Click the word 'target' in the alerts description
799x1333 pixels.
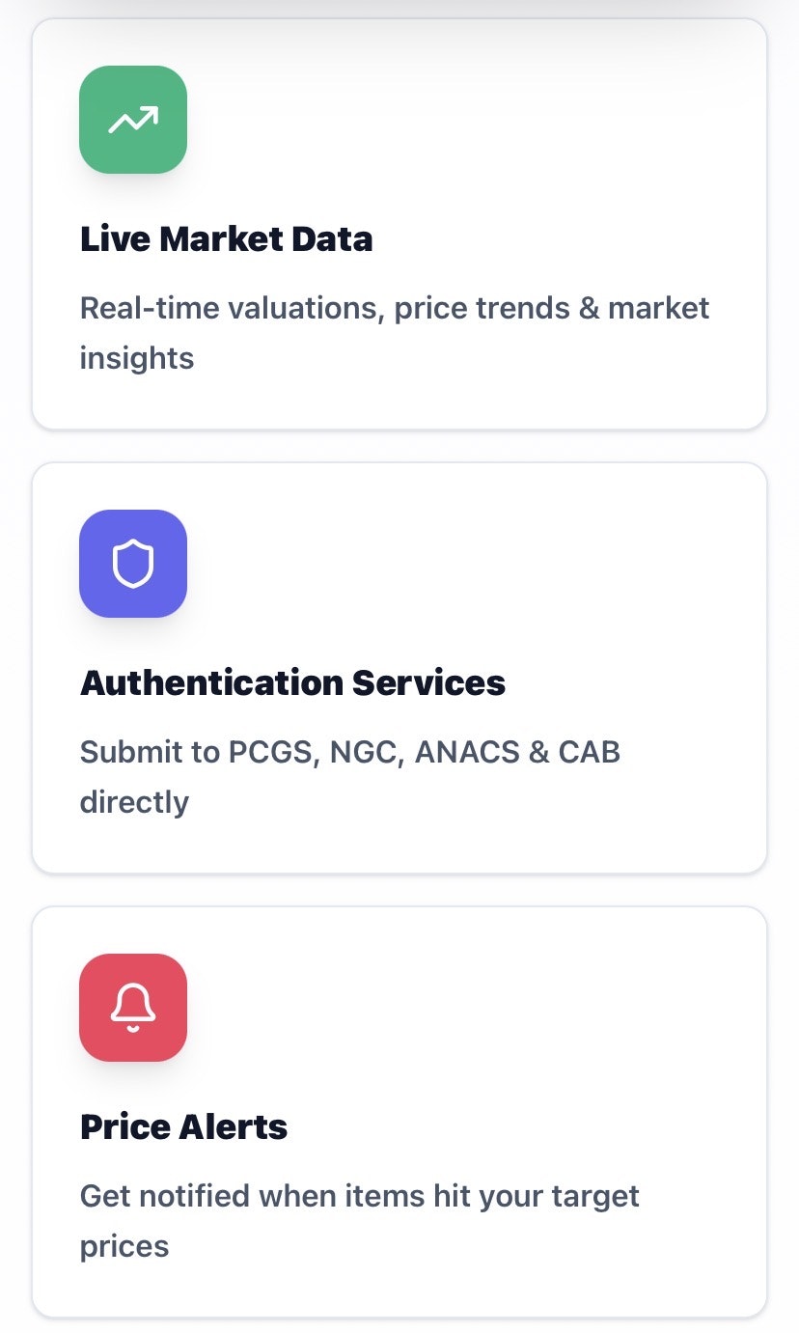(x=595, y=1196)
